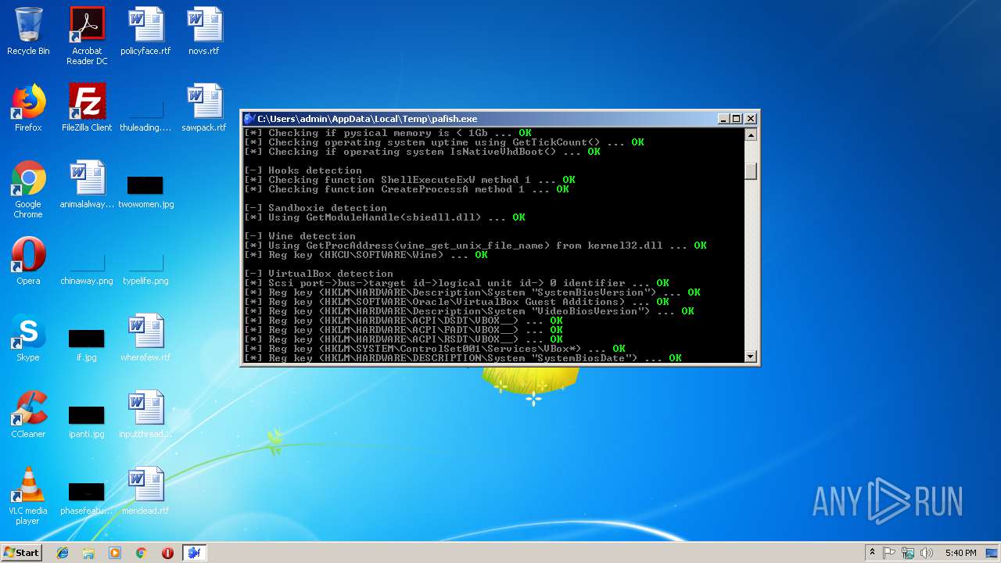Show hidden system tray icons
1001x563 pixels.
point(872,553)
